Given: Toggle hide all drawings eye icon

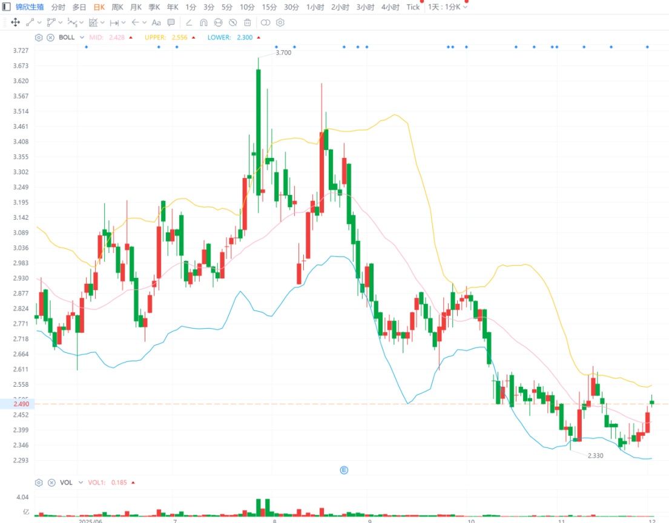Looking at the screenshot, I should pos(233,22).
